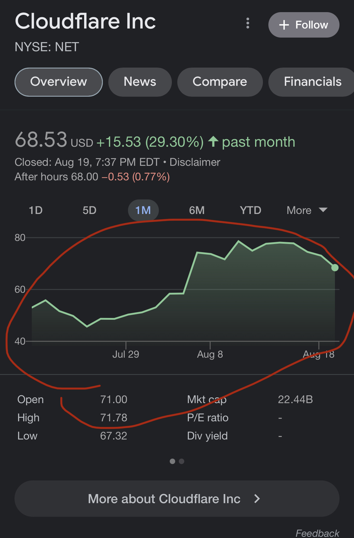This screenshot has height=538, width=354.
Task: Open the Disclaimer link
Action: tap(195, 162)
